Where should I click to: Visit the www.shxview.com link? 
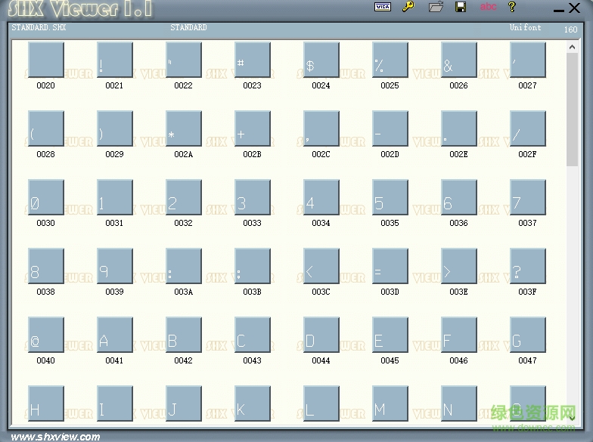tap(56, 436)
